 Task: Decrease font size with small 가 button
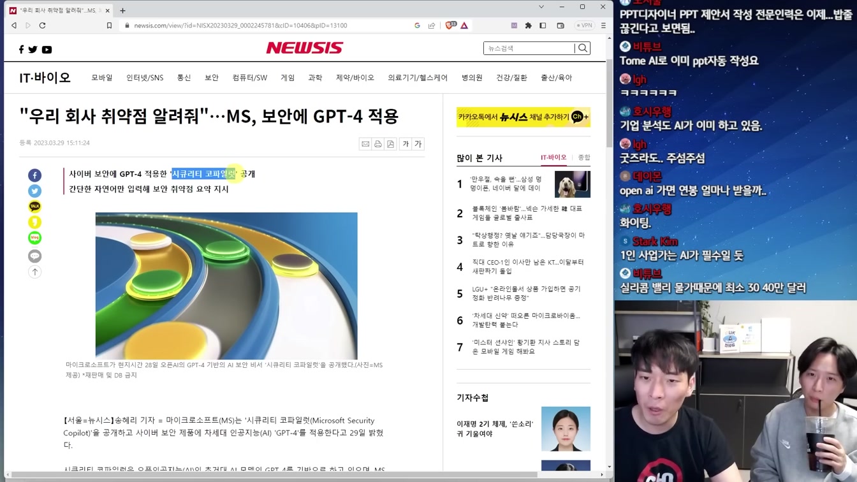point(406,144)
